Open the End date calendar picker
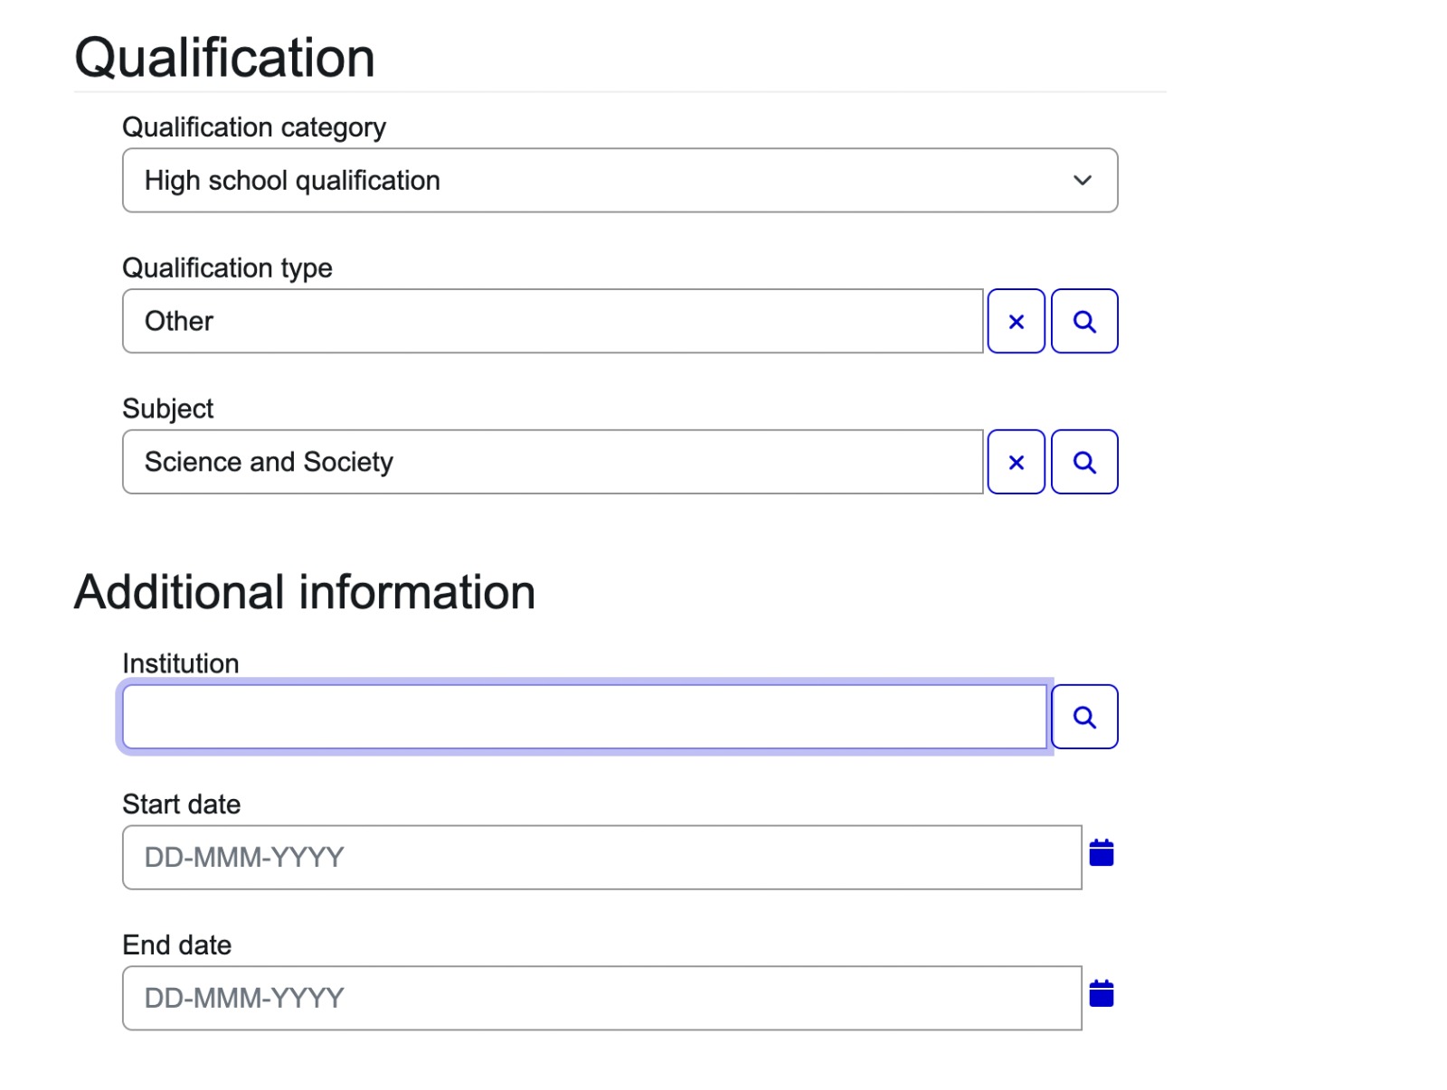1447x1090 pixels. click(1102, 994)
